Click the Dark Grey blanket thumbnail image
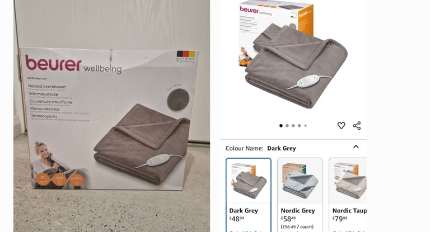Viewport: 430px width, 232px height. tap(249, 181)
